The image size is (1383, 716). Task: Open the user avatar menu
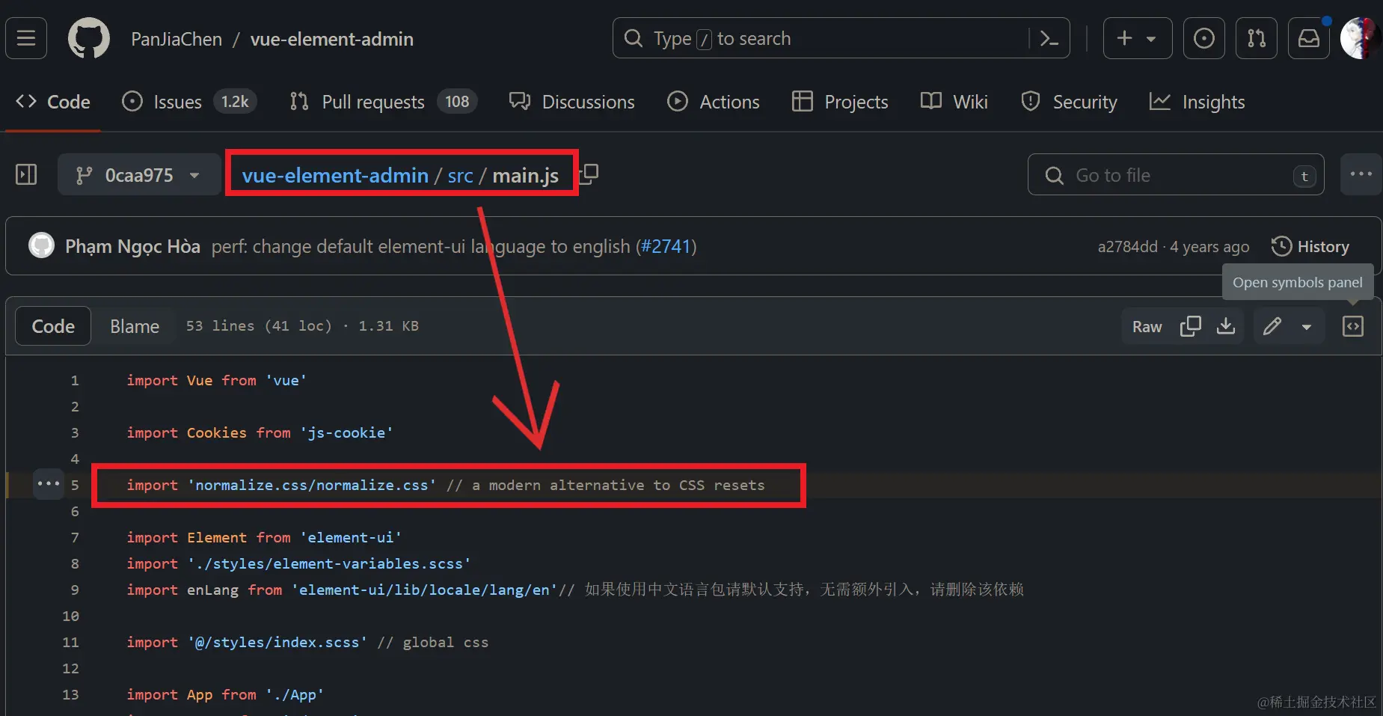[1361, 38]
